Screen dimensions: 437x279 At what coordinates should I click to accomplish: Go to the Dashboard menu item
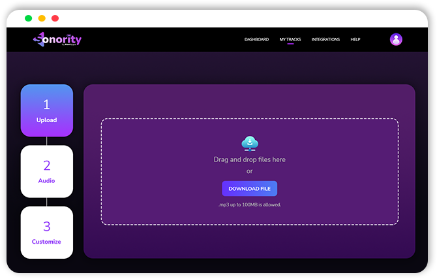click(256, 39)
